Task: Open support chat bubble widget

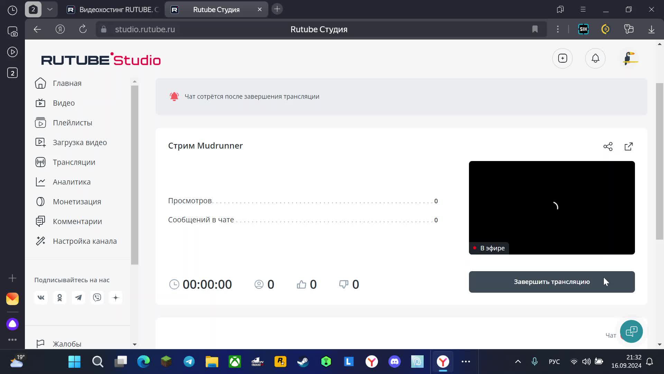Action: click(x=631, y=331)
